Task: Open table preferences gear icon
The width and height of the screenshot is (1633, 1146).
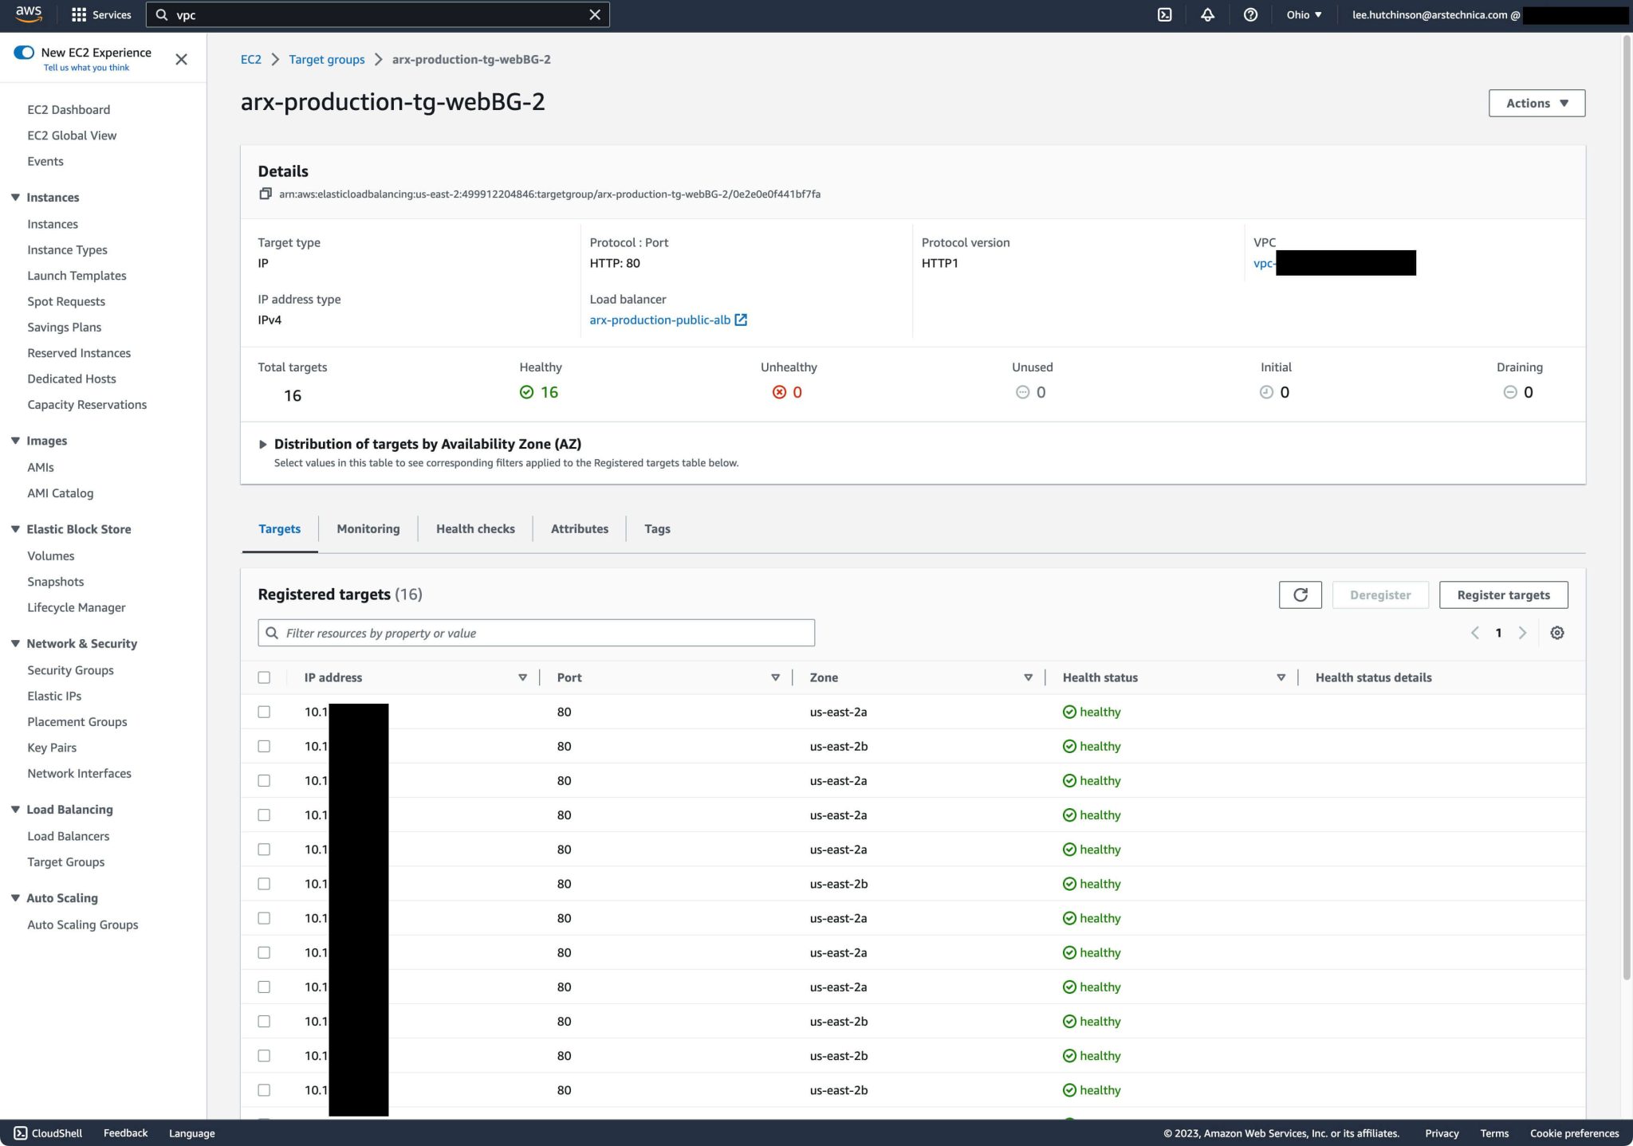Action: pyautogui.click(x=1556, y=633)
